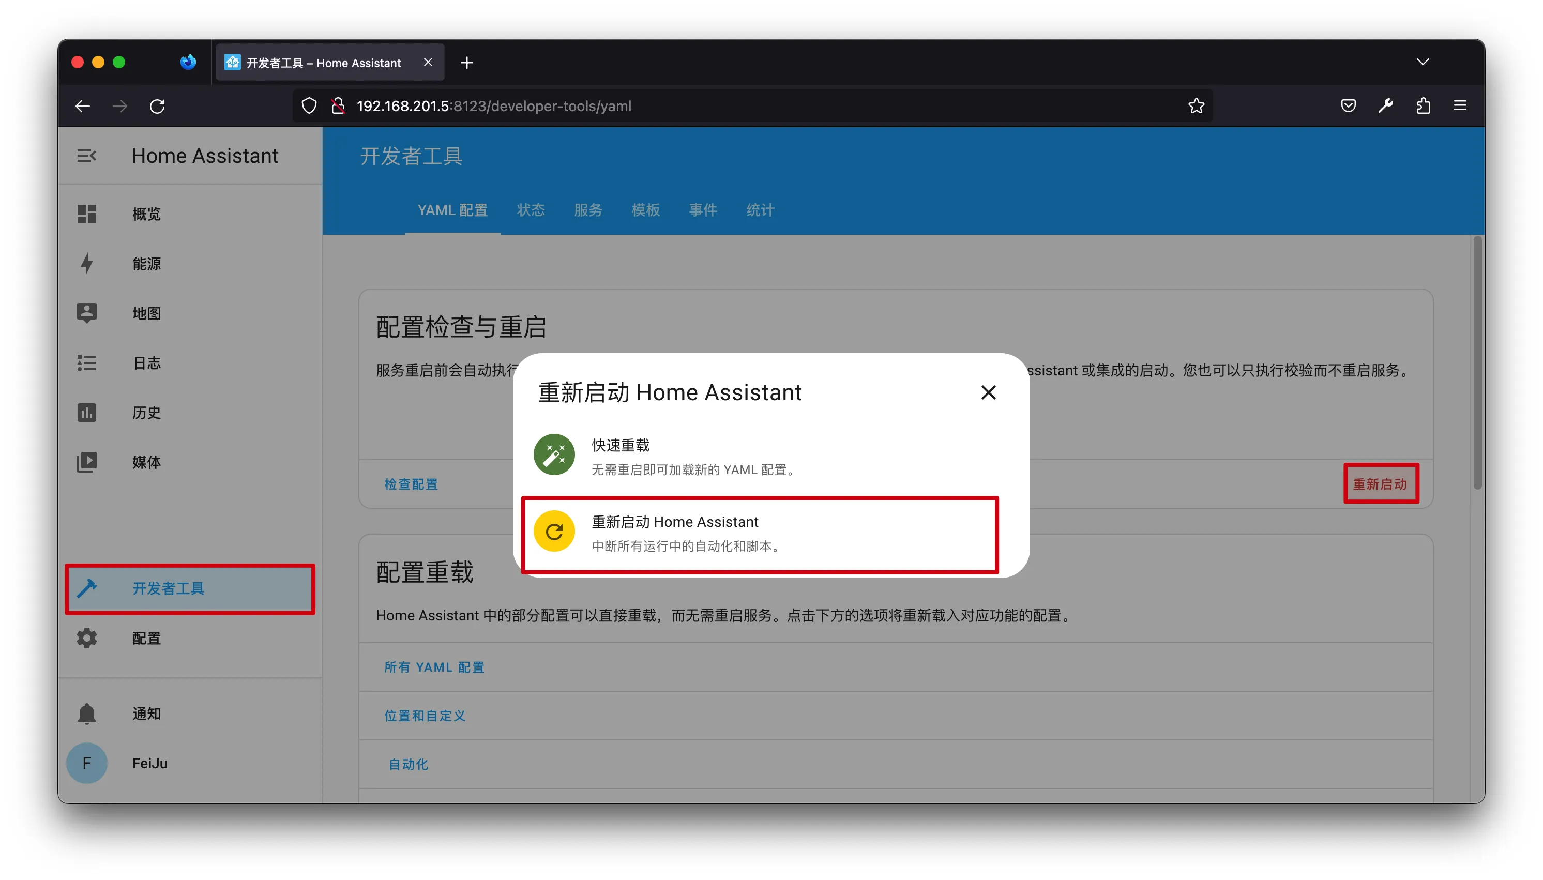Open the 媒体 media sidebar item
The image size is (1543, 880).
(146, 462)
